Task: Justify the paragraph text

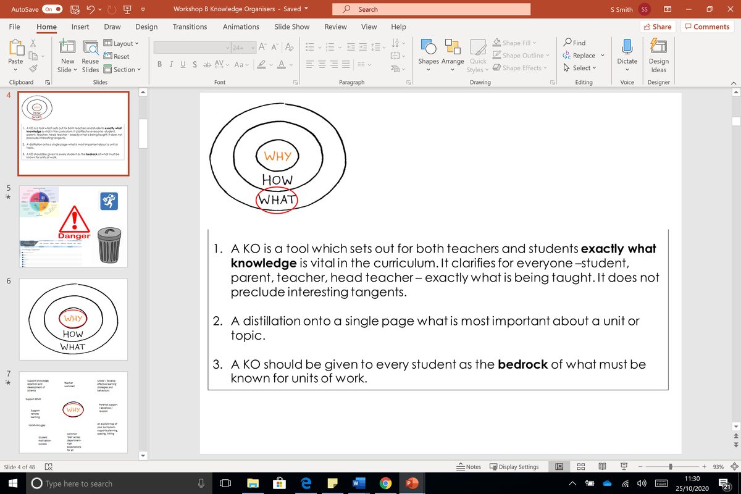Action: click(347, 65)
